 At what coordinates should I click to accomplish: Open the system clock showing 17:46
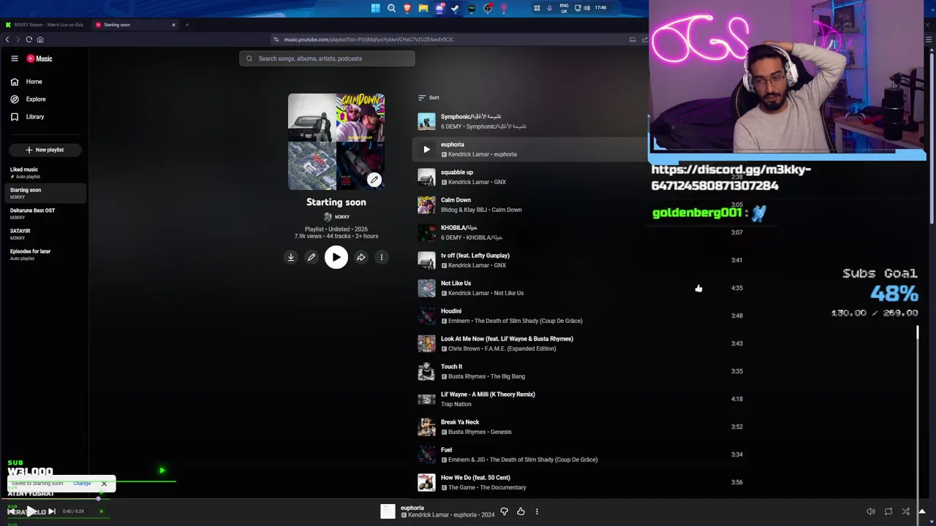tap(600, 8)
